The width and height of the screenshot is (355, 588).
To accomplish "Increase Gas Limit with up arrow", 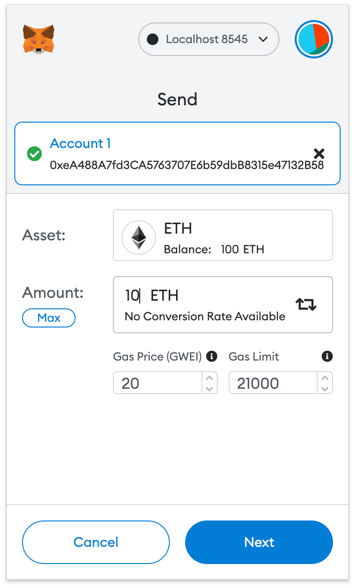I will 325,378.
